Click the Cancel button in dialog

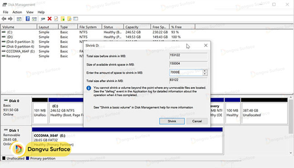coord(197,121)
